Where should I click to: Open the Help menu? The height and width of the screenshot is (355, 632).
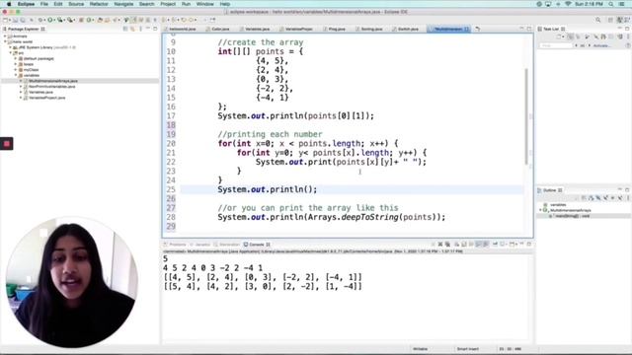pos(225,4)
